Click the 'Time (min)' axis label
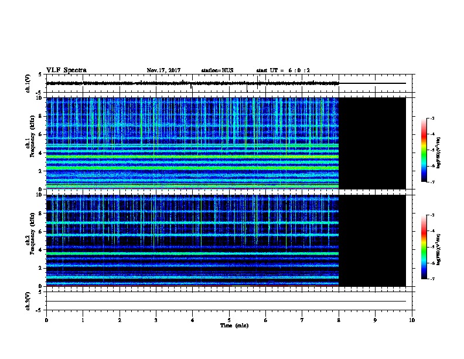The image size is (464, 359). pos(234,326)
